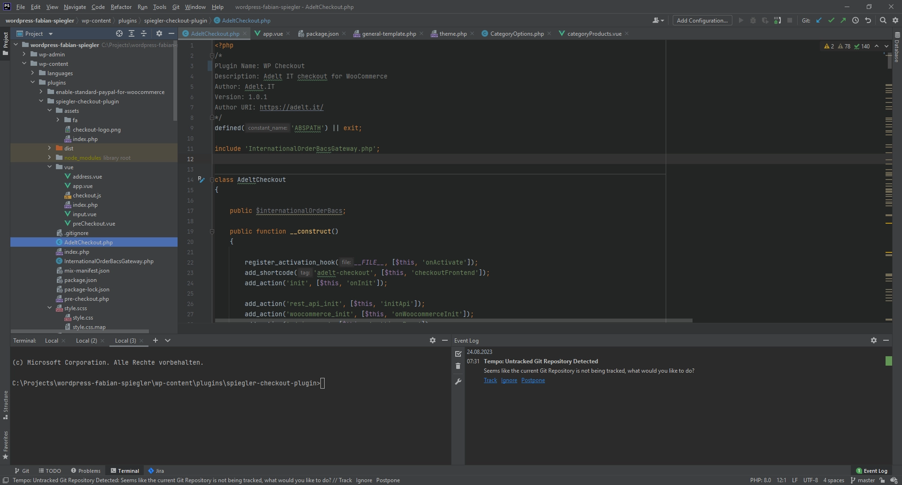Commit changes using the green Git checkmark
Image resolution: width=902 pixels, height=485 pixels.
point(832,20)
